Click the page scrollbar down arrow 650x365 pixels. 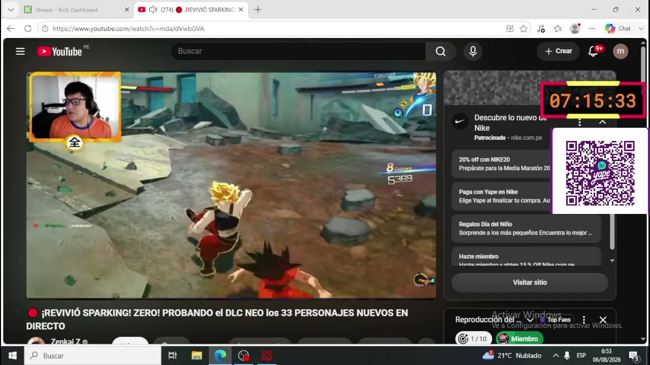pyautogui.click(x=643, y=339)
